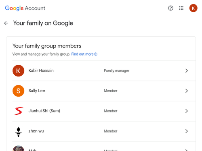Click the Family manager role label

[117, 71]
